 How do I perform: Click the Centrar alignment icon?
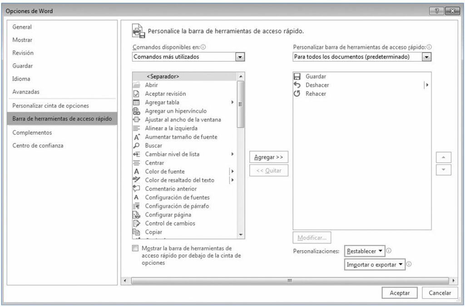coord(136,163)
